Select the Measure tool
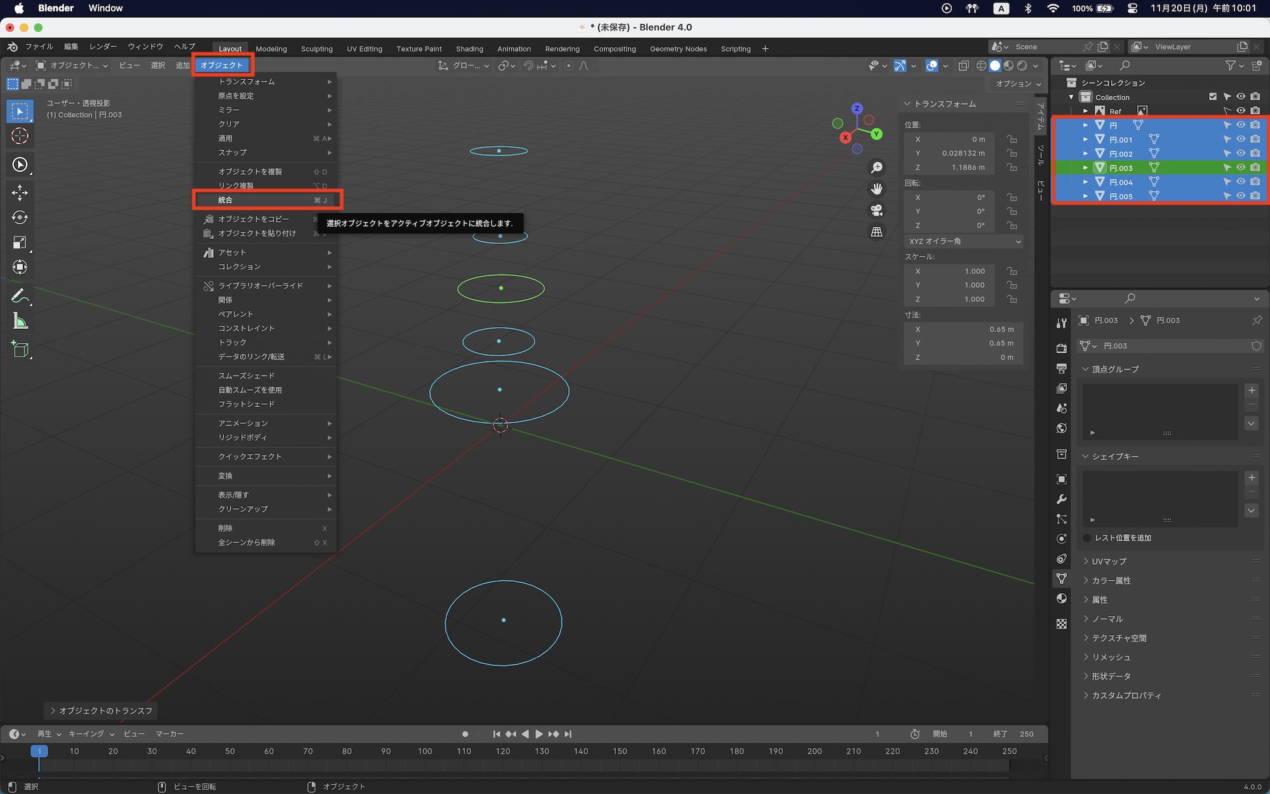The image size is (1270, 794). [20, 321]
